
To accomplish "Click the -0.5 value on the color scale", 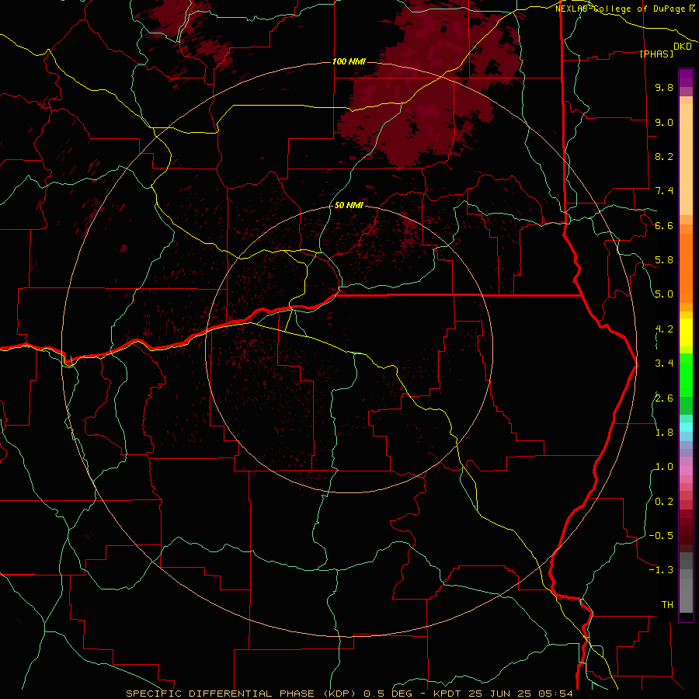I will coord(661,536).
